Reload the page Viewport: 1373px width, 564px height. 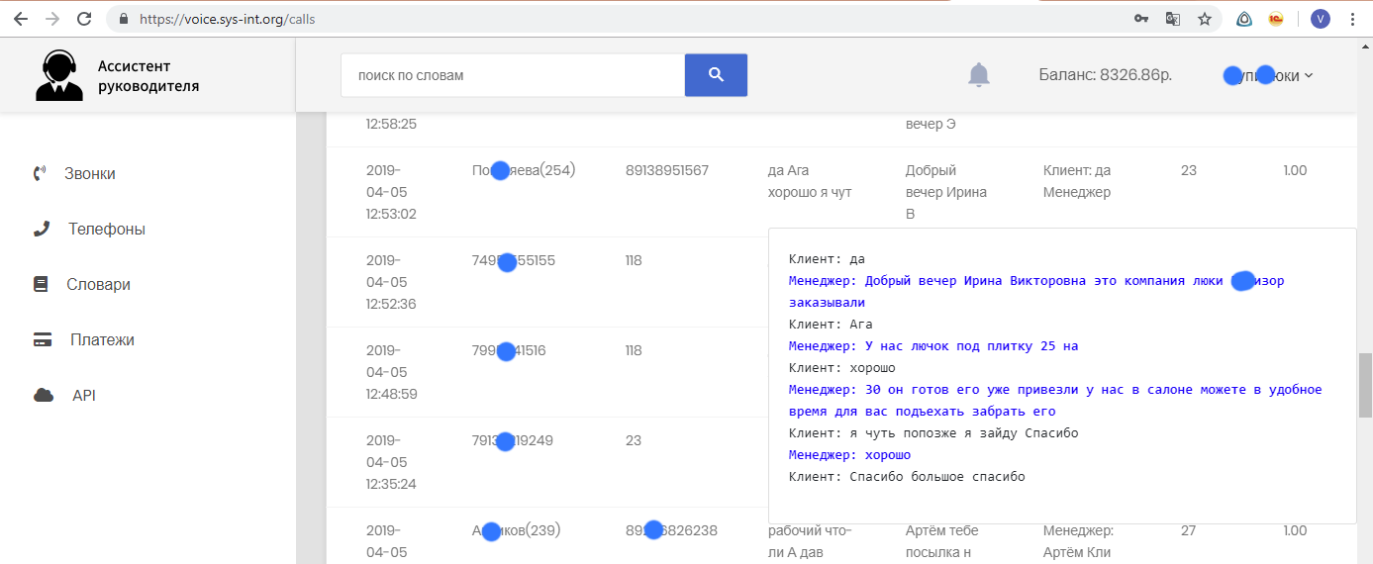tap(85, 19)
